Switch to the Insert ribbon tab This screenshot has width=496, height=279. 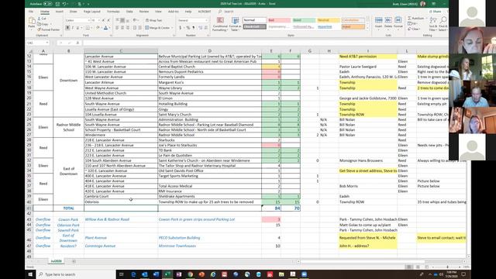point(60,12)
